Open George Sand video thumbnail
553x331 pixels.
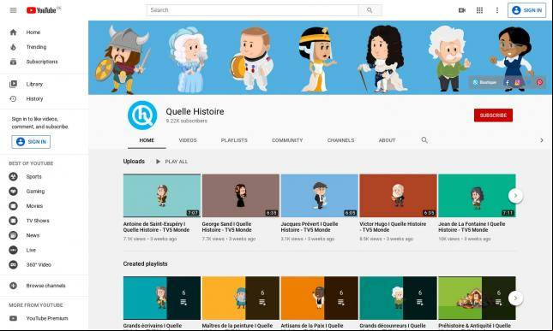[x=241, y=196]
